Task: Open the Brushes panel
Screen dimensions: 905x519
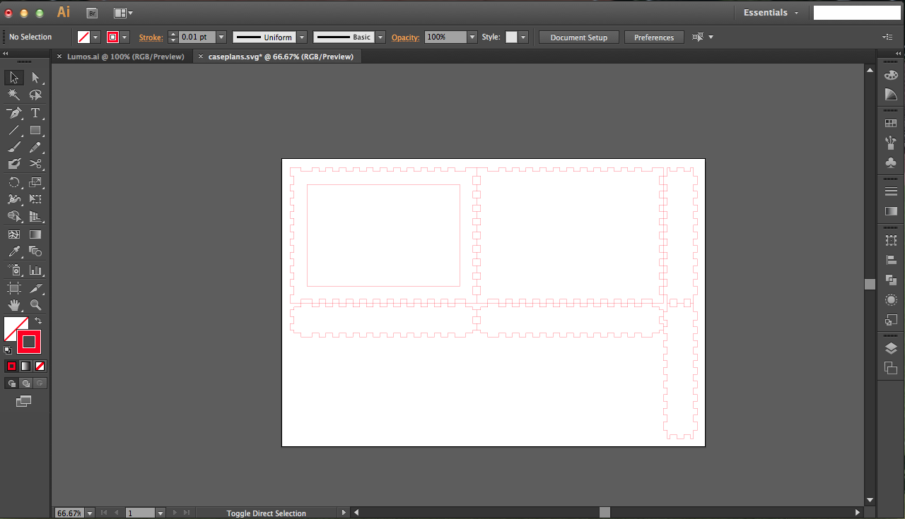Action: pos(891,143)
